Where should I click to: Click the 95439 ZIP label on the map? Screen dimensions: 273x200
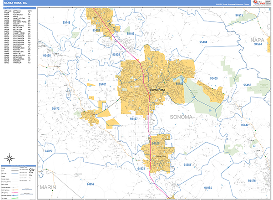click(x=116, y=55)
